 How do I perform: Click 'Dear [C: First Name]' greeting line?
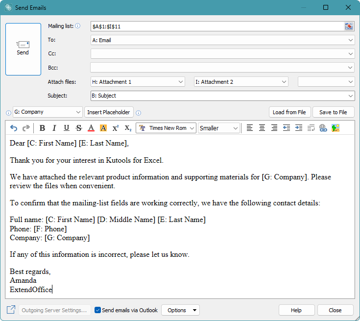[x=69, y=143]
